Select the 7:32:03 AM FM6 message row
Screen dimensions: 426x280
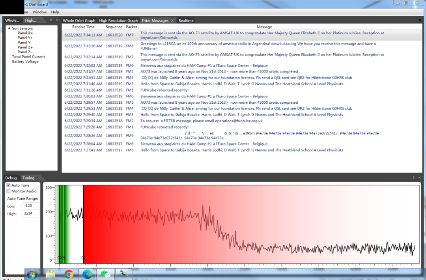click(242, 65)
